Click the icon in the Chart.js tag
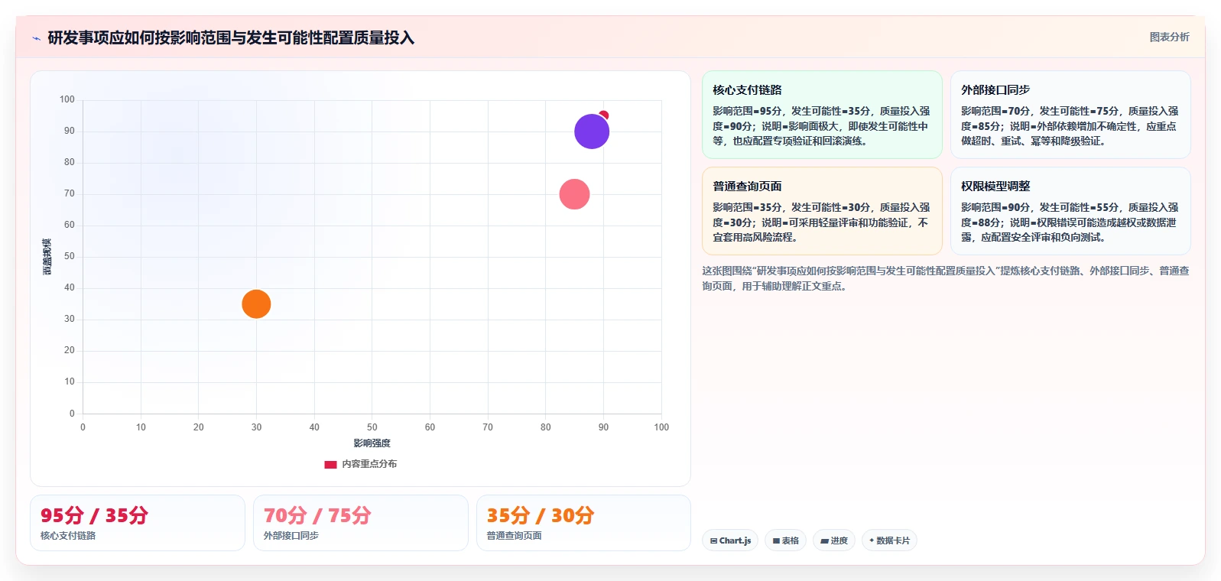 coord(713,540)
